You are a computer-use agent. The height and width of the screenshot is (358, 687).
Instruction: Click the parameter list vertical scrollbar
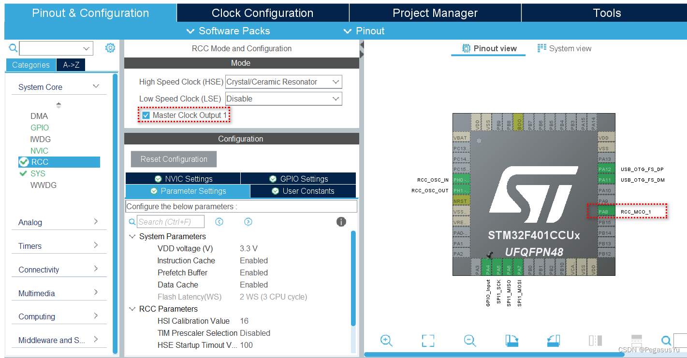click(x=353, y=278)
